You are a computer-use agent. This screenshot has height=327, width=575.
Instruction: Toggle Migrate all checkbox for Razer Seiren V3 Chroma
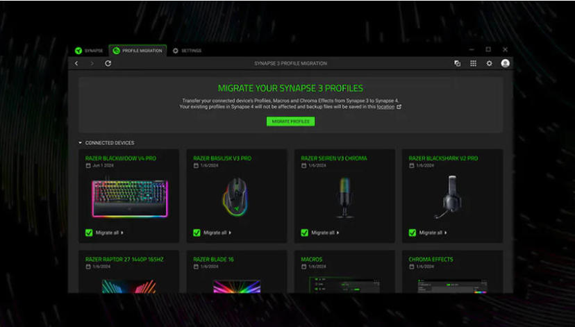click(x=305, y=233)
